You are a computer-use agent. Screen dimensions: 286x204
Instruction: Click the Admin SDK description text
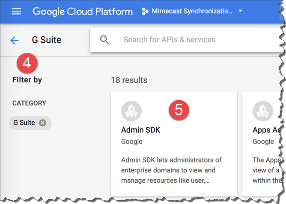click(x=171, y=170)
